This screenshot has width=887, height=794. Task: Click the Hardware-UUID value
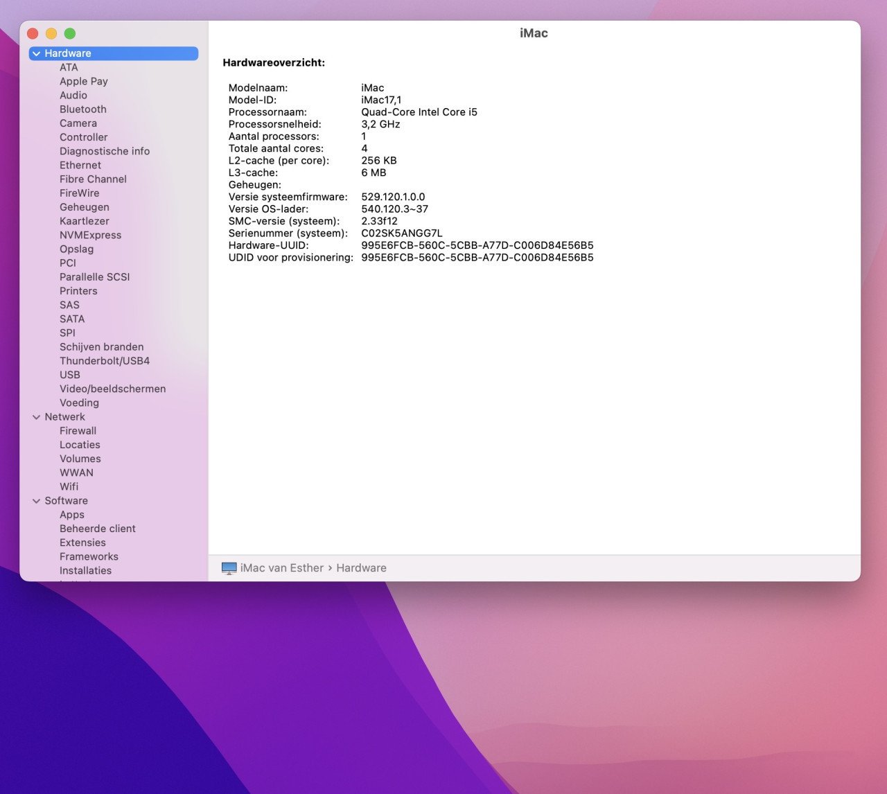477,245
